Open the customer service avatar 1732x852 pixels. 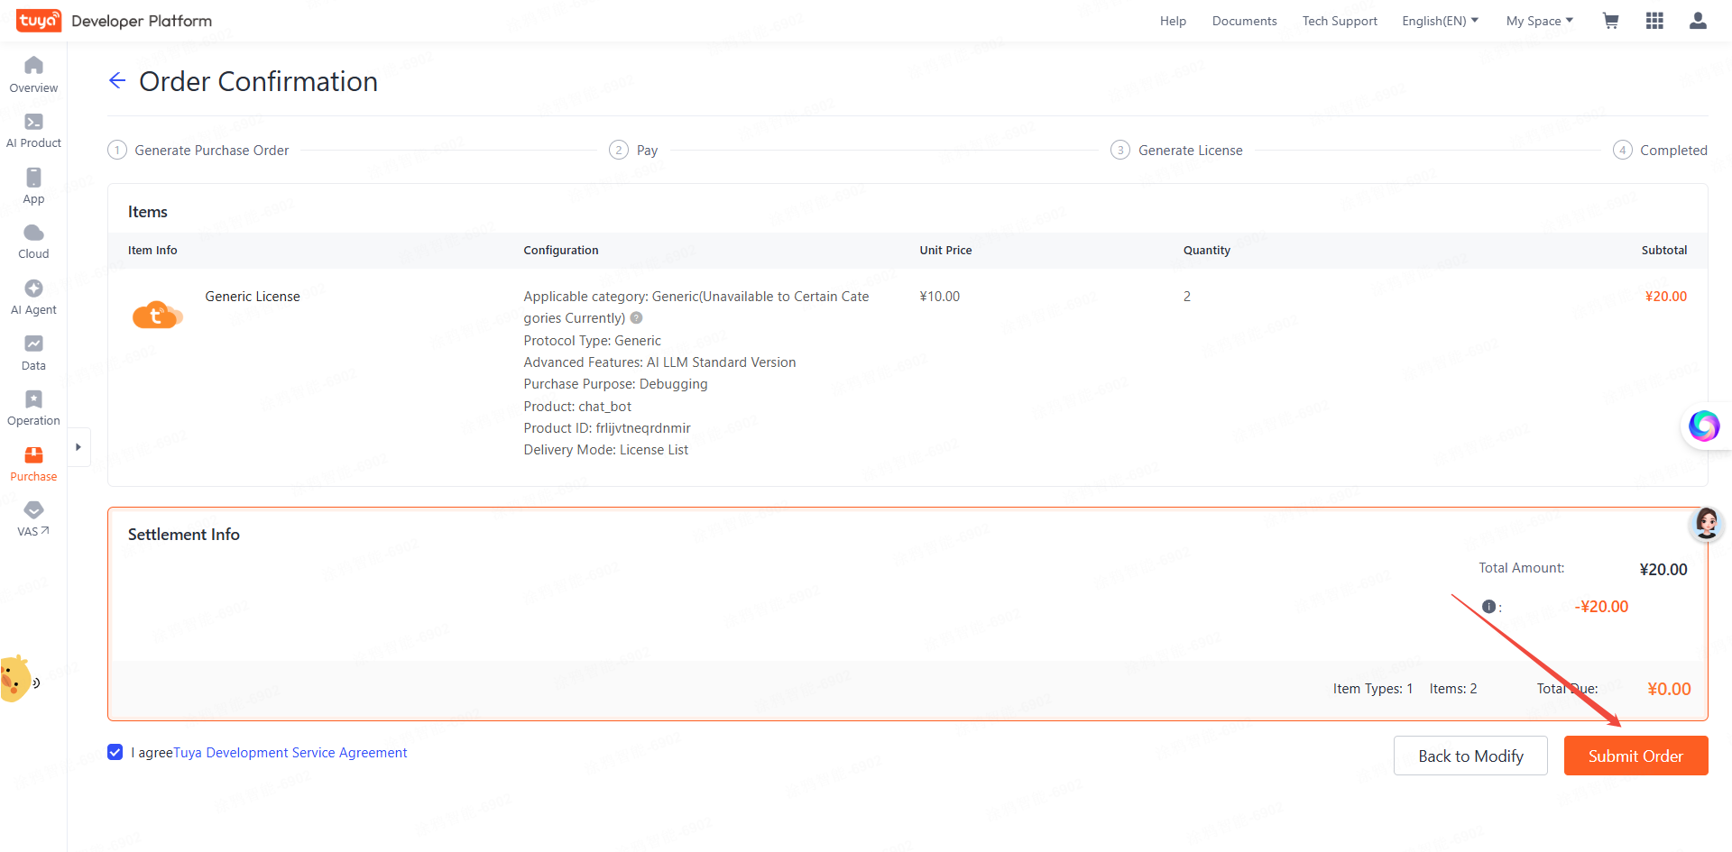tap(1707, 524)
